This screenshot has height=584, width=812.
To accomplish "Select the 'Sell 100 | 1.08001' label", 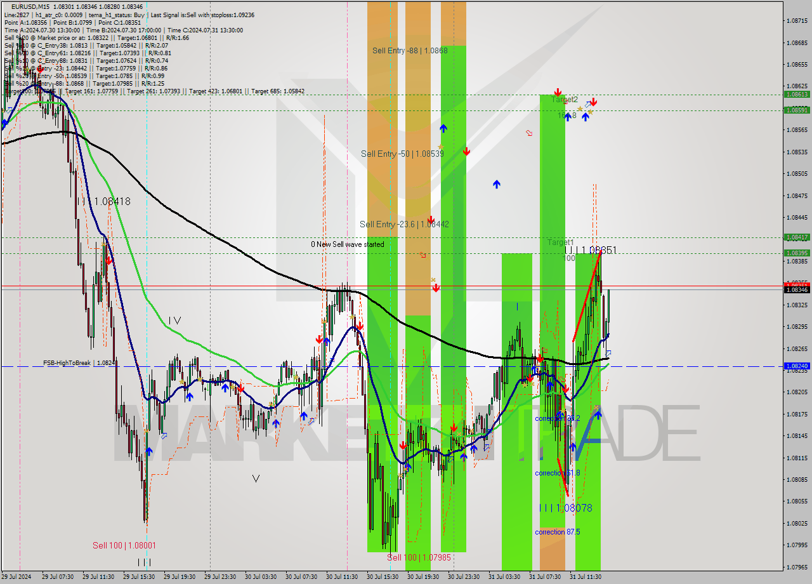I will pos(124,545).
